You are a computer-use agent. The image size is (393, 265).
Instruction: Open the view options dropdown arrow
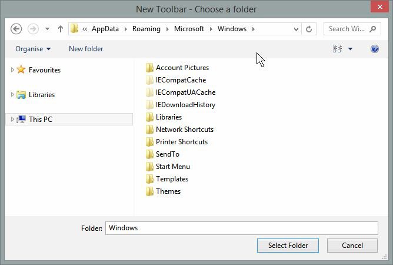click(x=351, y=49)
